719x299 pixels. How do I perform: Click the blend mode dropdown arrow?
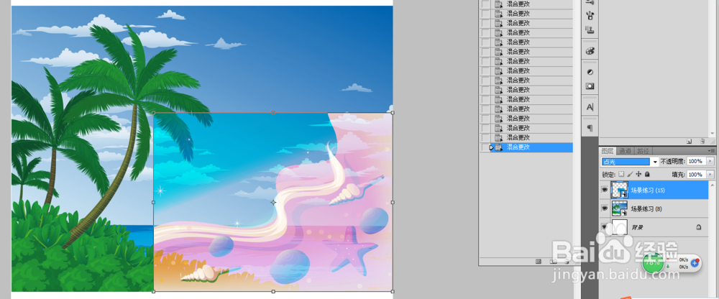(x=655, y=162)
